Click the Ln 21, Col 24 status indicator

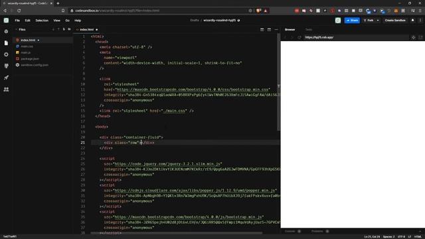tap(372, 236)
